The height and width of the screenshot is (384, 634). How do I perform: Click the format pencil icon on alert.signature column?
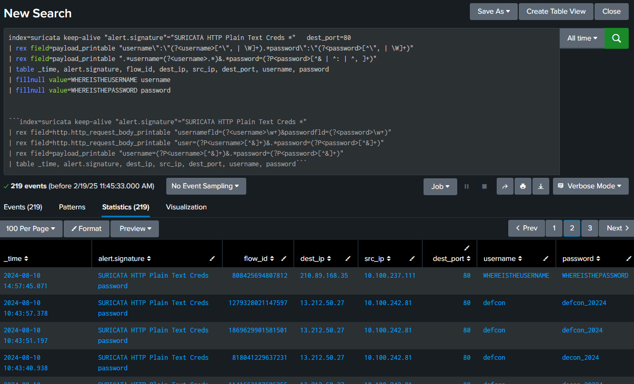tap(212, 259)
